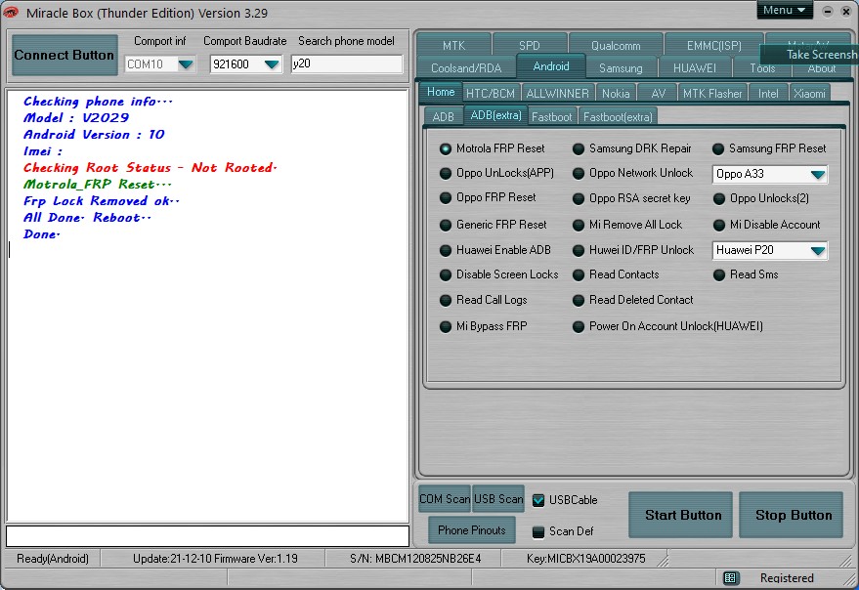Open the Nokia sub-tab

(x=616, y=93)
